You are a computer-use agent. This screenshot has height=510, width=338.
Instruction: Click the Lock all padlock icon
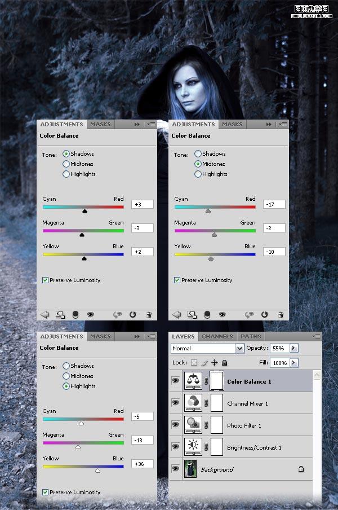224,362
